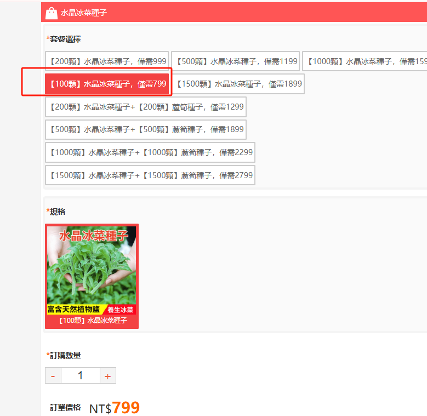The height and width of the screenshot is (416, 427).
Task: Select the highlighted 100顆 package for 799
Action: point(107,84)
